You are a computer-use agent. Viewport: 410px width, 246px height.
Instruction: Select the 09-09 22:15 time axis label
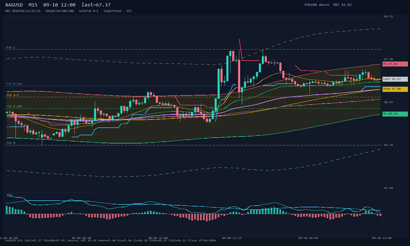[232, 238]
